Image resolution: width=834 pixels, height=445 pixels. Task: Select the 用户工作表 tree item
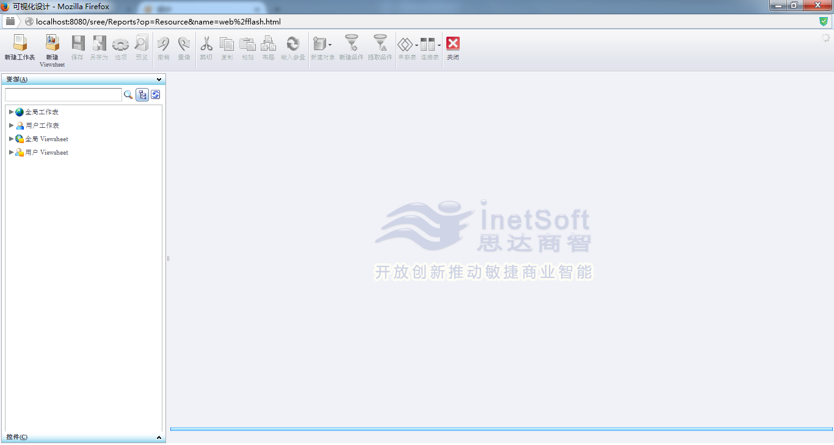(42, 125)
